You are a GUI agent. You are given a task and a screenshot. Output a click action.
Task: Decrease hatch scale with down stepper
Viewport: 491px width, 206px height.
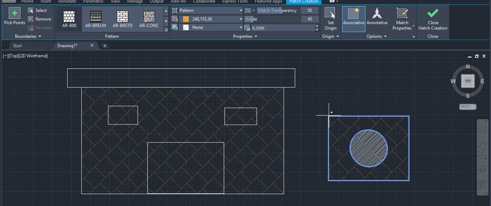(x=317, y=29)
